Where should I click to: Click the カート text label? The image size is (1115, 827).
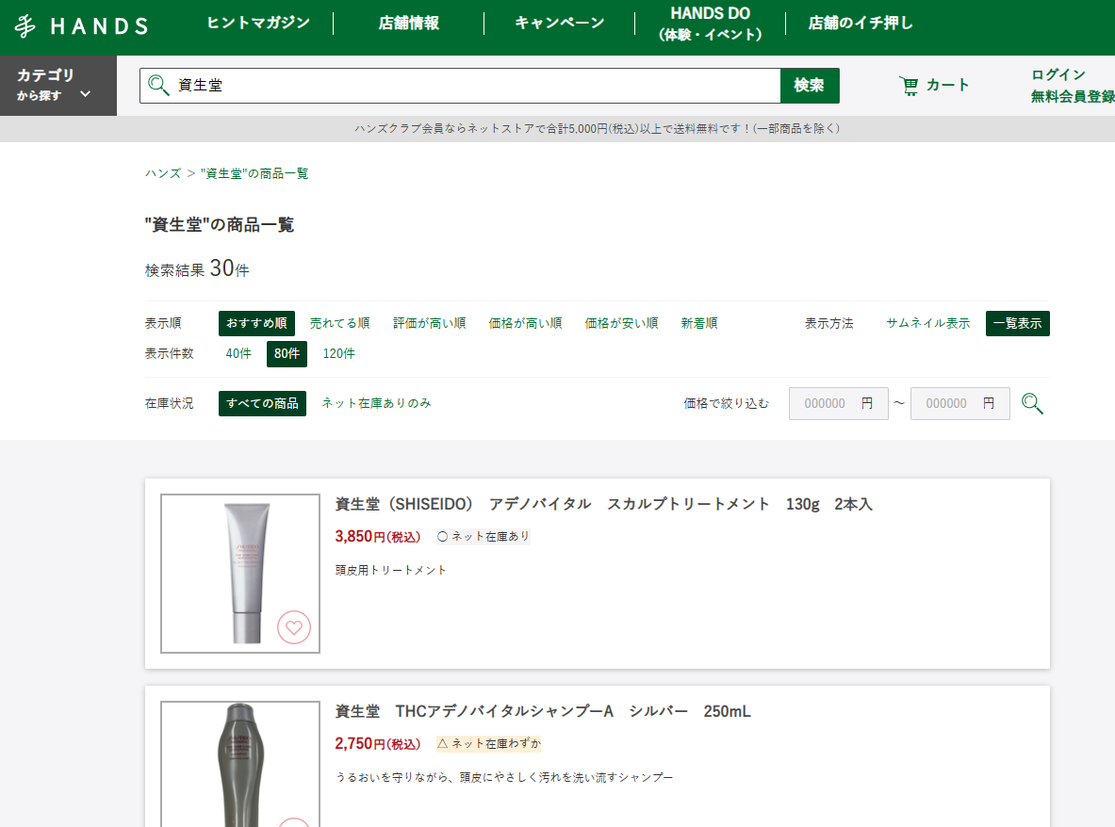tap(947, 86)
